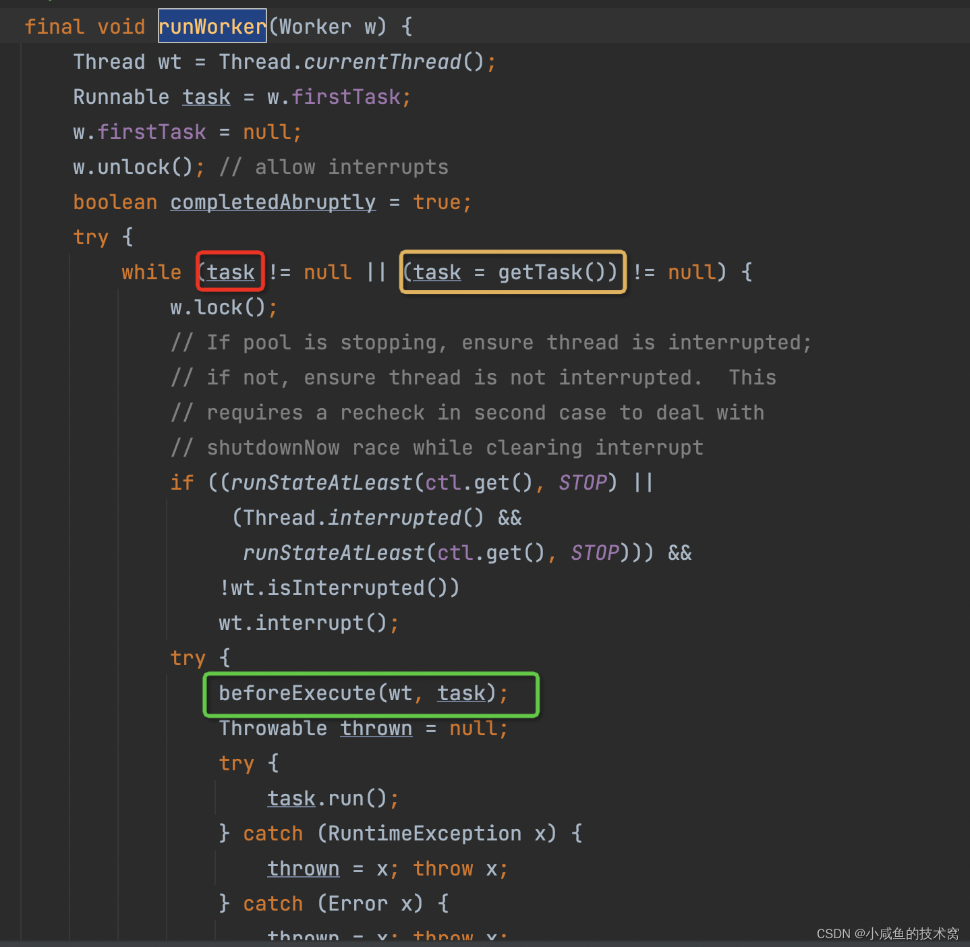Click the 'w.unlock();' statement
The width and height of the screenshot is (970, 947).
click(139, 167)
